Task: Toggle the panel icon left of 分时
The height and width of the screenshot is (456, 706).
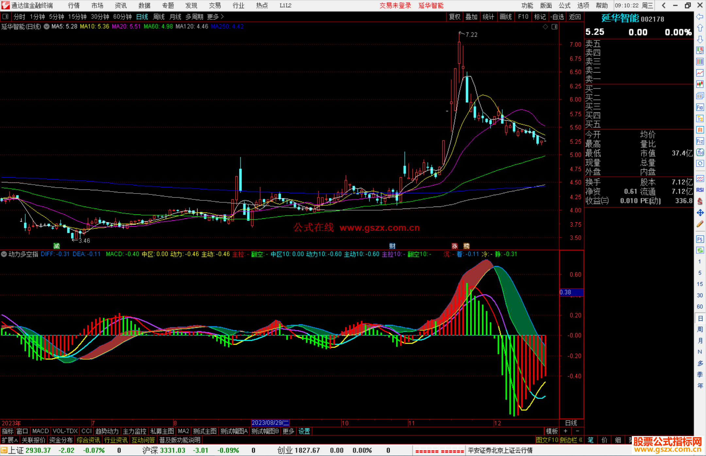Action: 6,17
